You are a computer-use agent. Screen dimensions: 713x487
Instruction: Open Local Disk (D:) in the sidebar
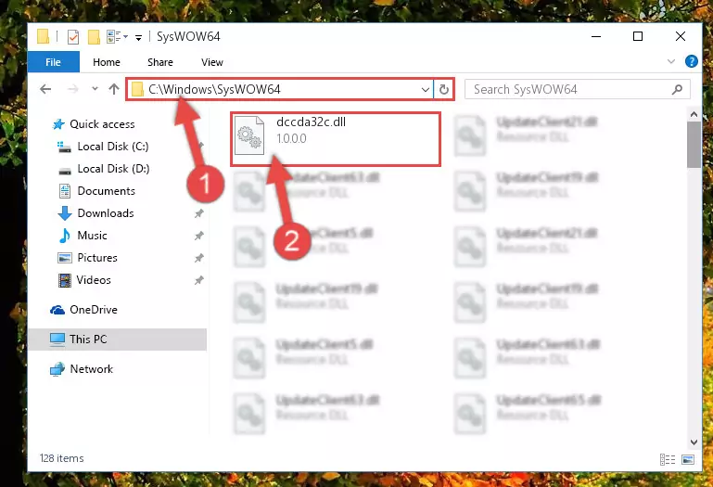pyautogui.click(x=113, y=169)
